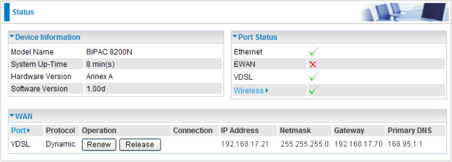This screenshot has height=162, width=452.
Task: Click the VDSL green checkmark status icon
Action: tap(314, 77)
